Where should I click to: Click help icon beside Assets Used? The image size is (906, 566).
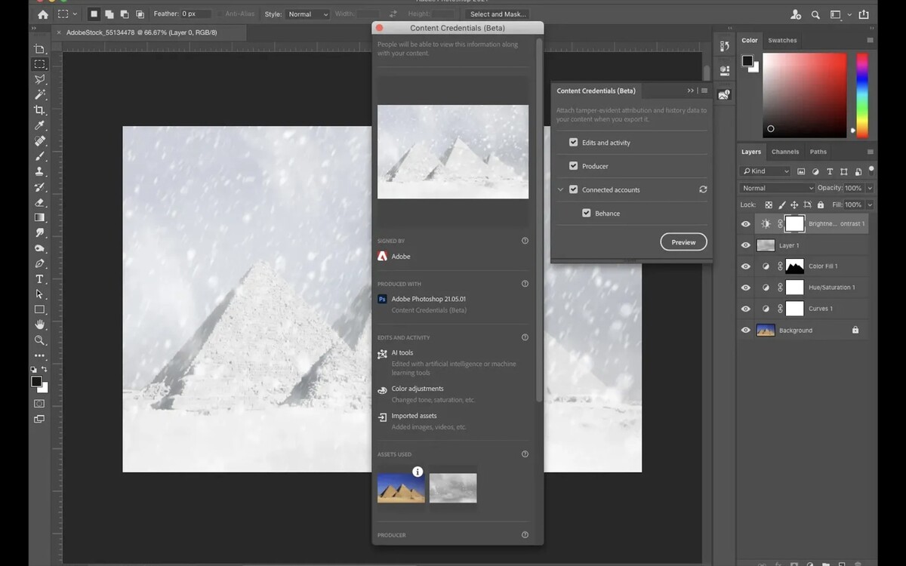525,454
